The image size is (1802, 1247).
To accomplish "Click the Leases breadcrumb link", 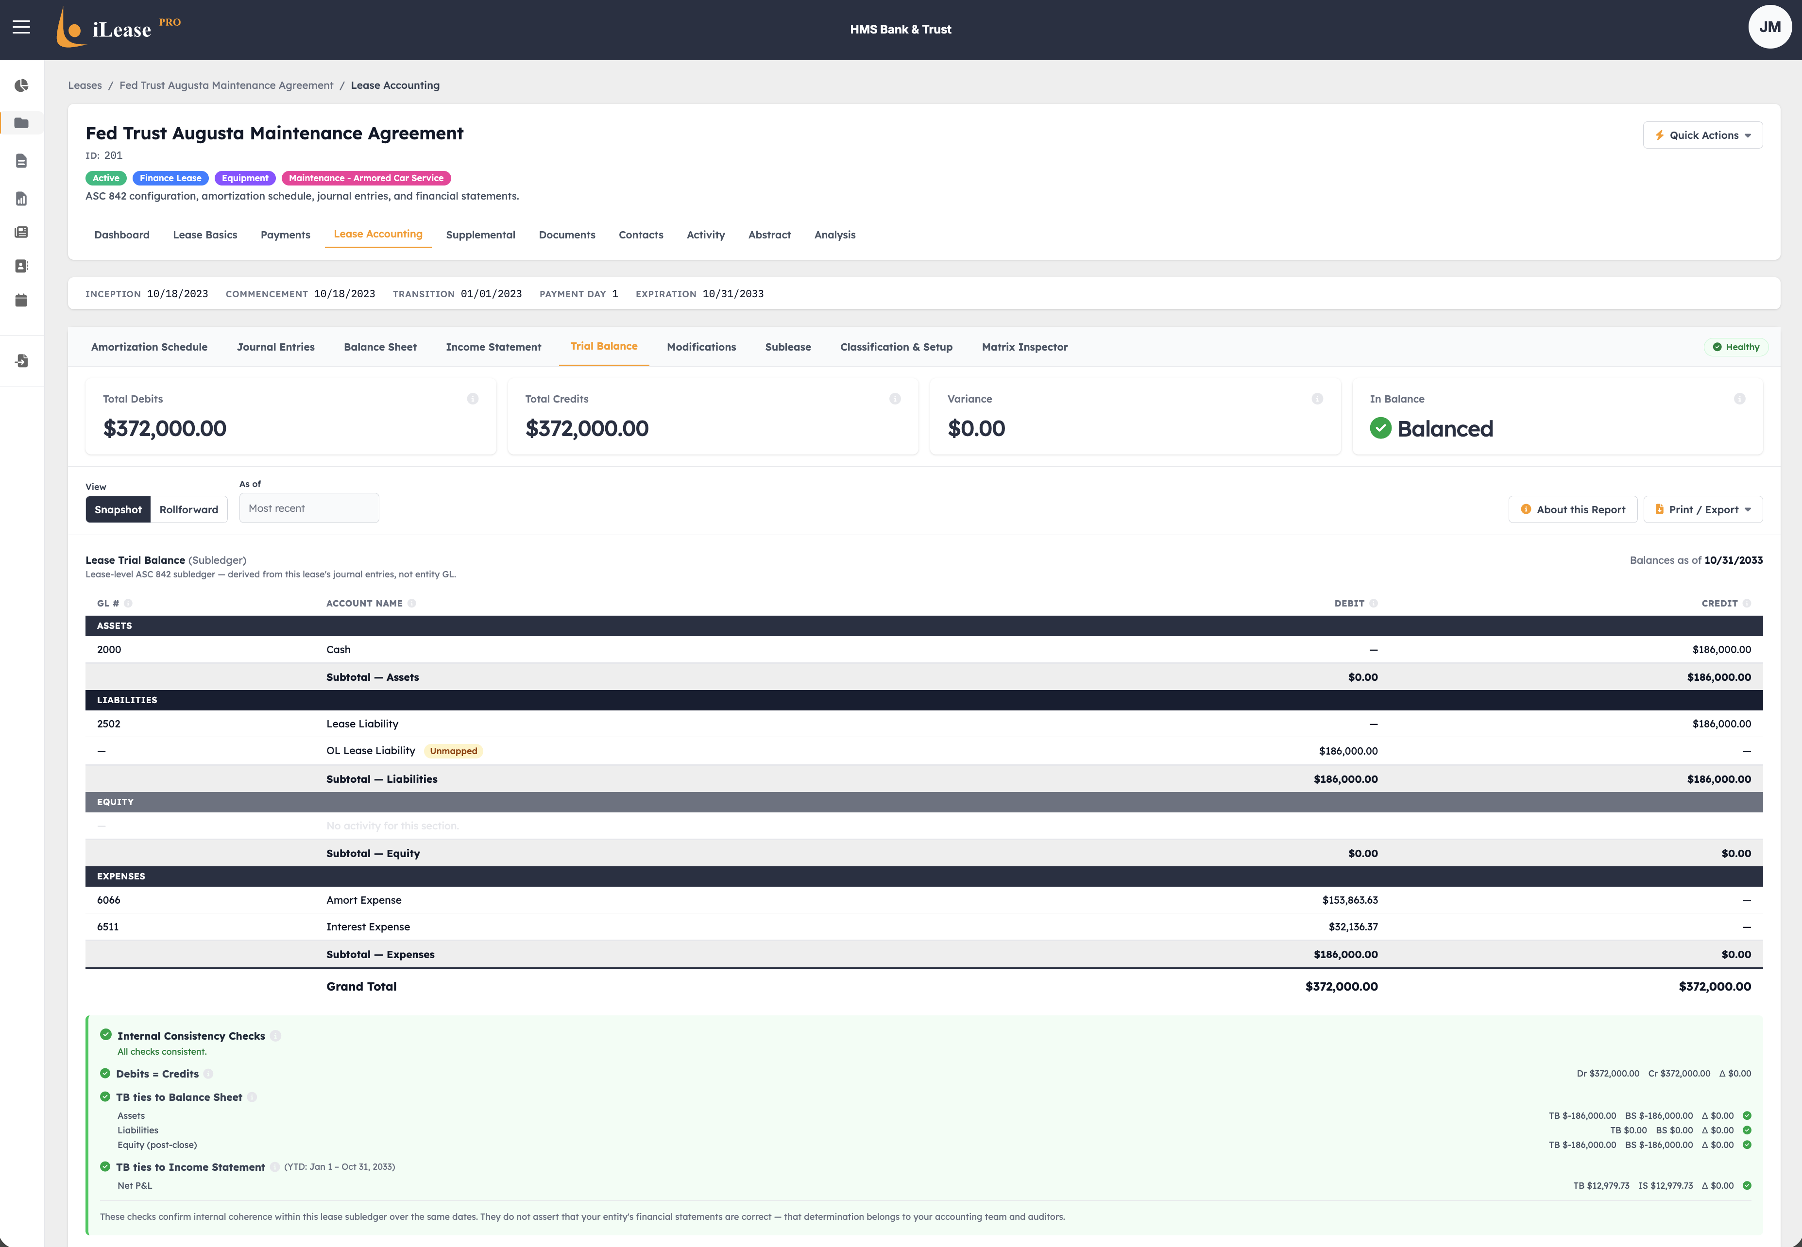I will point(85,85).
